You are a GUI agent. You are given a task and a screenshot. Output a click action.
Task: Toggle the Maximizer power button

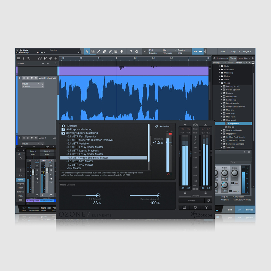[x=157, y=126]
